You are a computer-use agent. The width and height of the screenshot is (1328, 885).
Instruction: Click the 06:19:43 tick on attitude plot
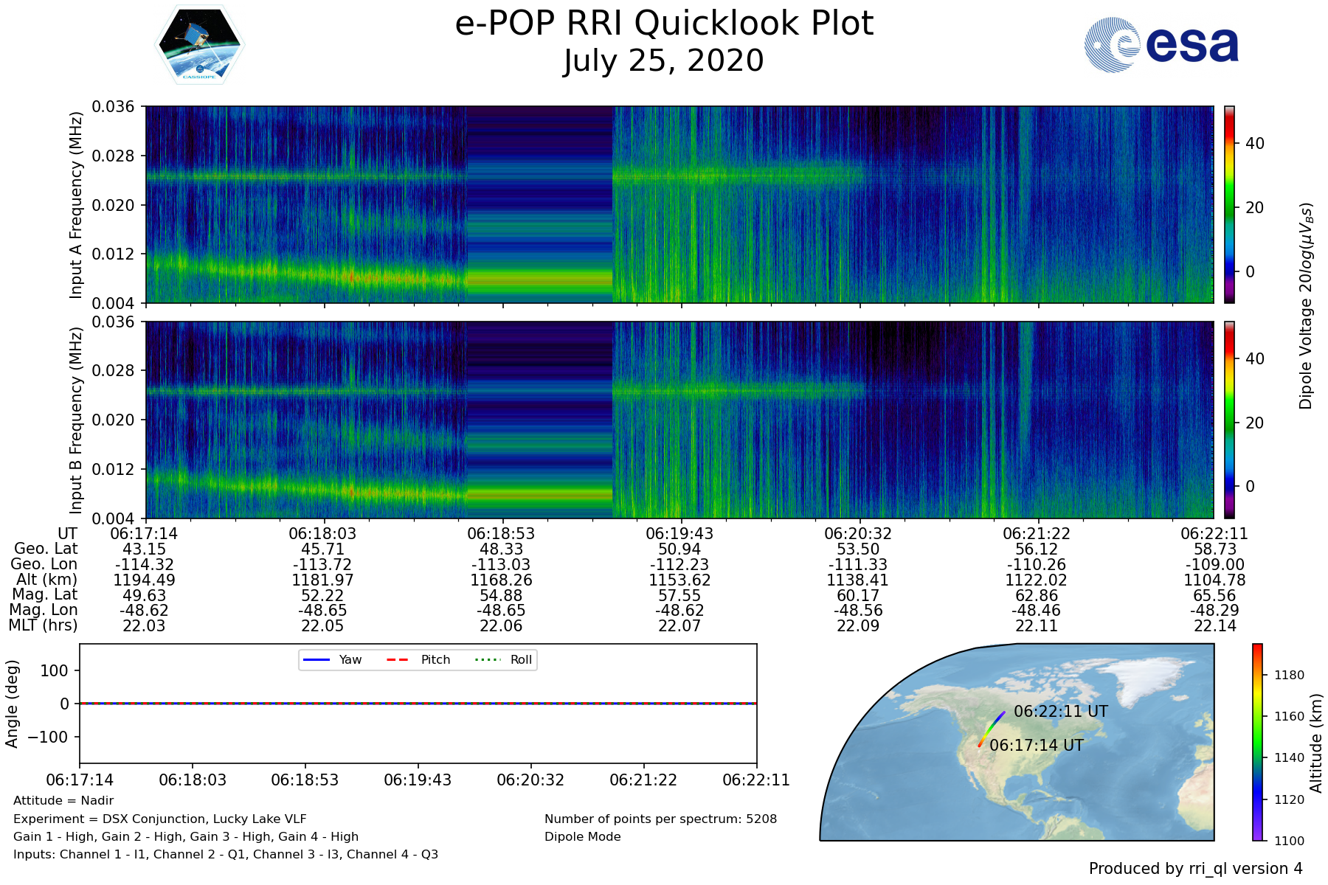point(418,780)
